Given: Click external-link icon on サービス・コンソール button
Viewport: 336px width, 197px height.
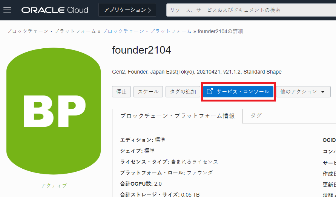Looking at the screenshot, I should point(210,91).
